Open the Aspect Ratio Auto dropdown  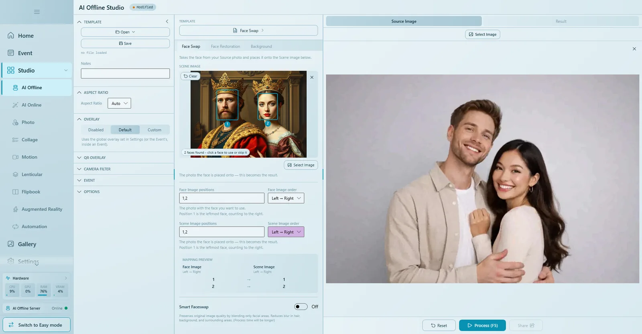click(119, 103)
